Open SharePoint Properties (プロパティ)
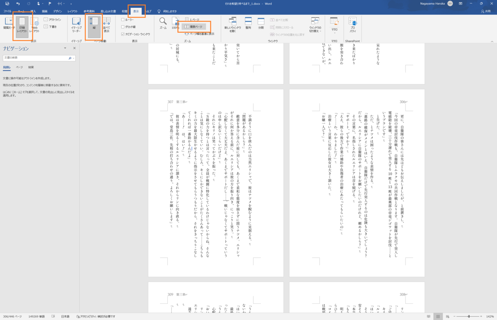 pos(352,25)
